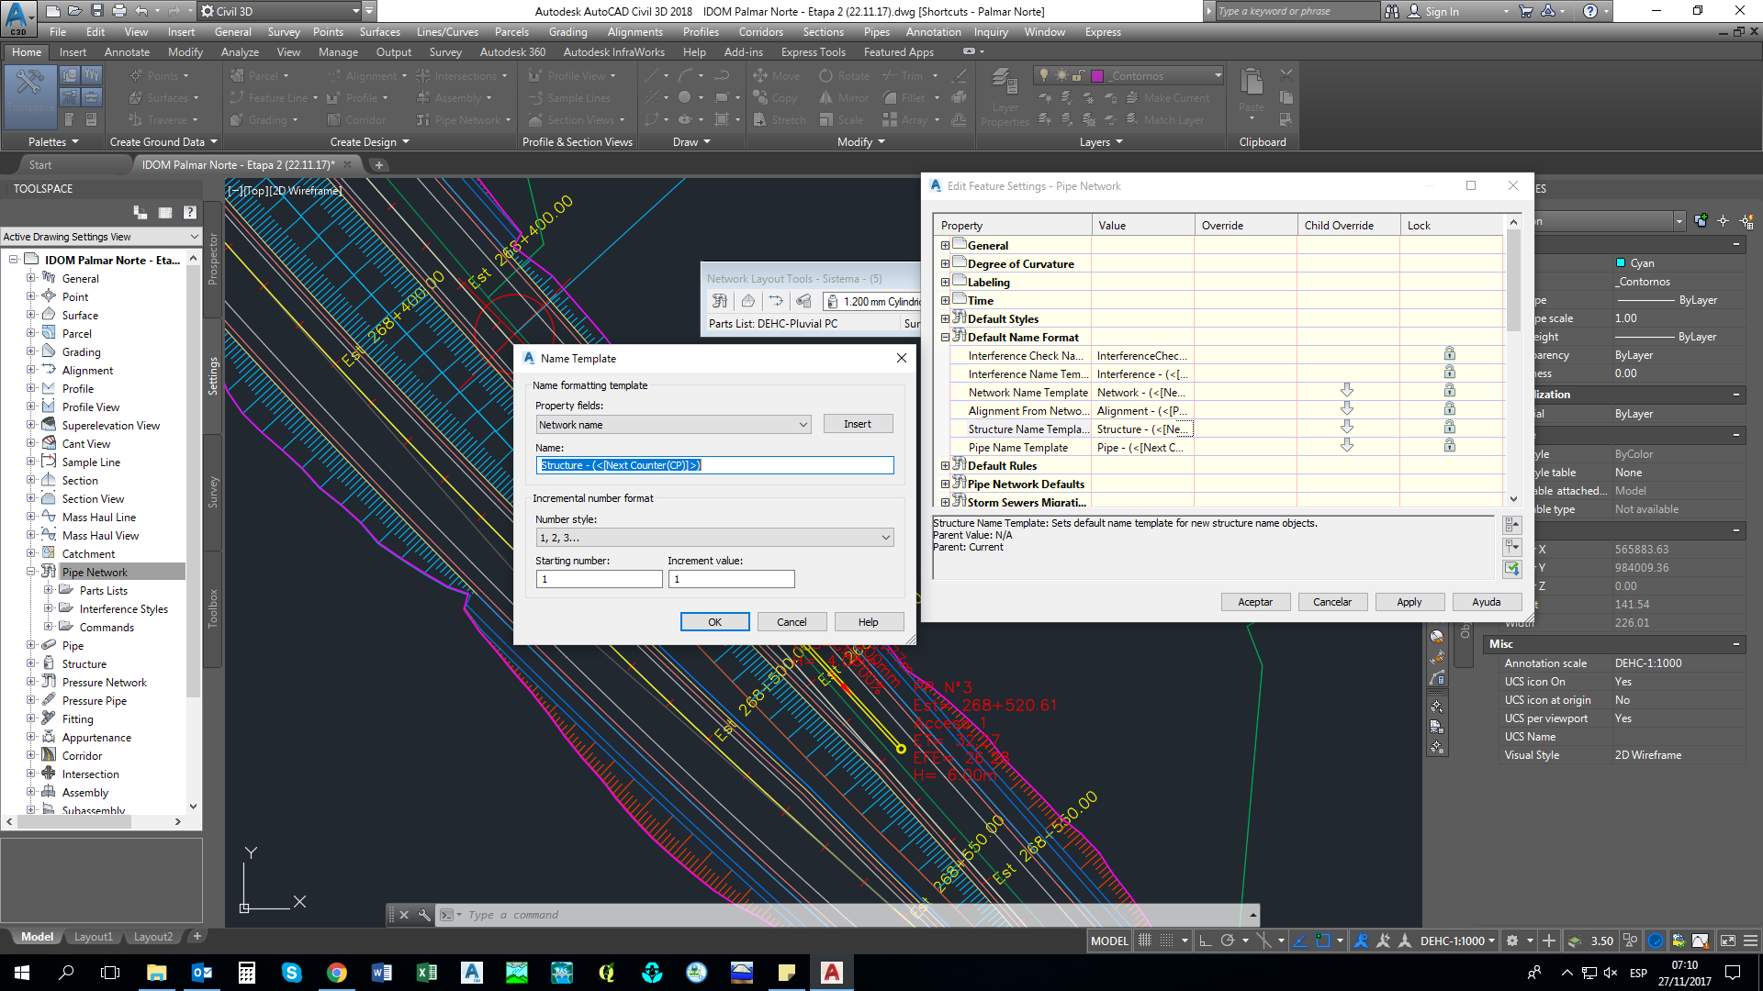
Task: Open the Number style dropdown
Action: pos(714,538)
